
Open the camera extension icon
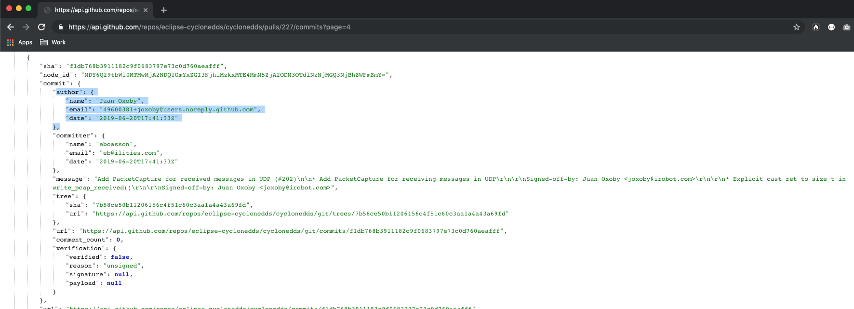coord(847,27)
